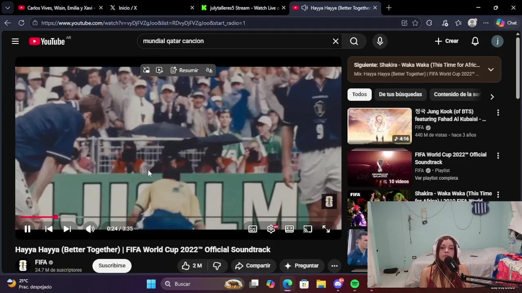
Task: Open the Windows Start menu
Action: 151,284
